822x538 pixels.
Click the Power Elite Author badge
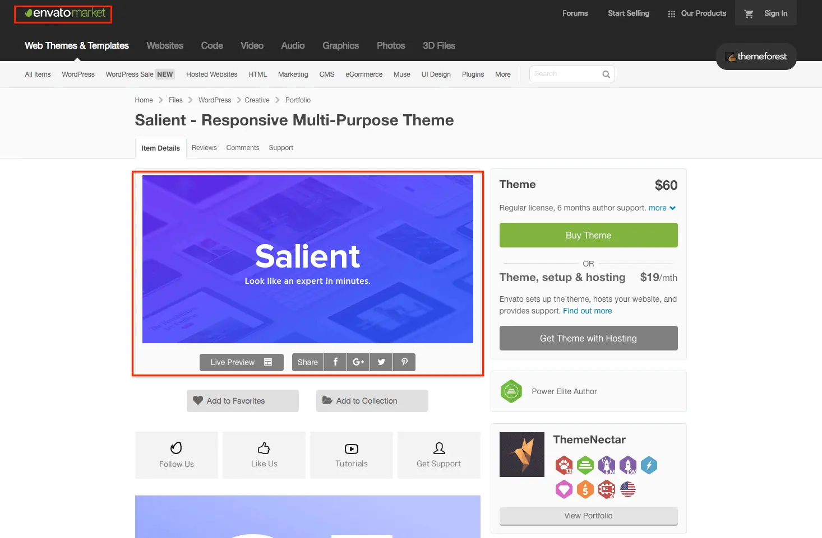511,391
